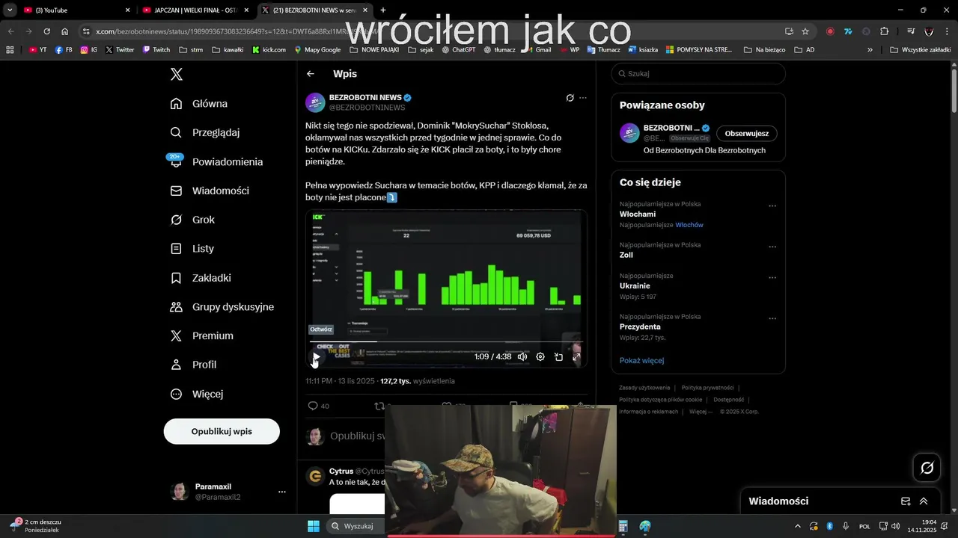Expand the bookmarks overflow chevron

[870, 50]
